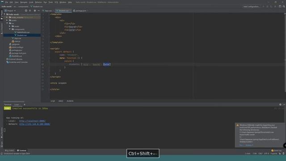Viewport: 286px width, 161px height.
Task: Hide Terminal panel minus icon
Action: point(284,105)
